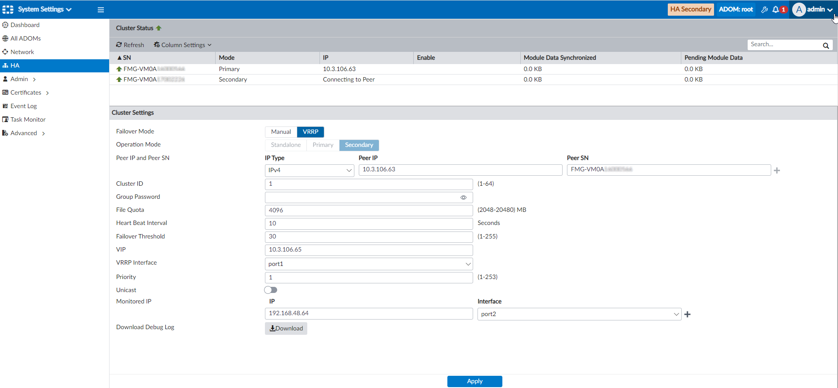
Task: Click the search magnifier icon
Action: [x=826, y=45]
